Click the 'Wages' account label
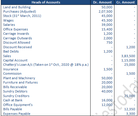This screenshot has width=138, height=116. pyautogui.click(x=8, y=20)
